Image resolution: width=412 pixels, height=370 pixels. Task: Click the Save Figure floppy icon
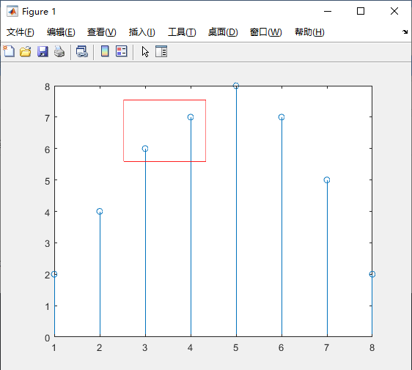click(x=43, y=51)
